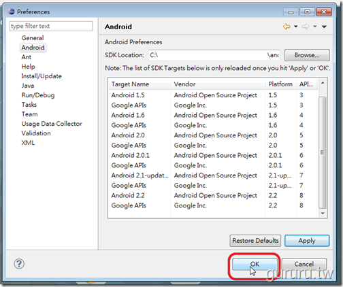
Task: Click the table scrollbar down arrow
Action: point(323,214)
